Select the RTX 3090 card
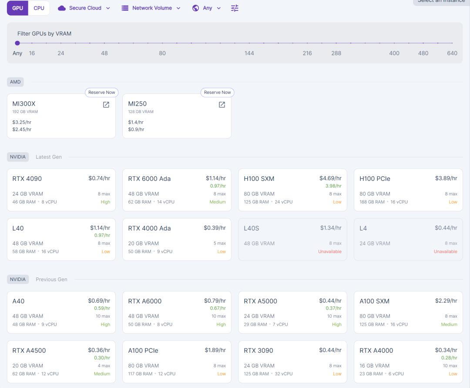This screenshot has height=388, width=470. [292, 361]
